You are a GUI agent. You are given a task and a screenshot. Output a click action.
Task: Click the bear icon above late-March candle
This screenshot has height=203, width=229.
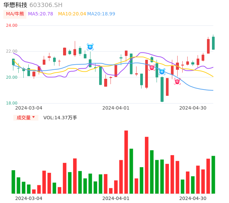(90, 47)
